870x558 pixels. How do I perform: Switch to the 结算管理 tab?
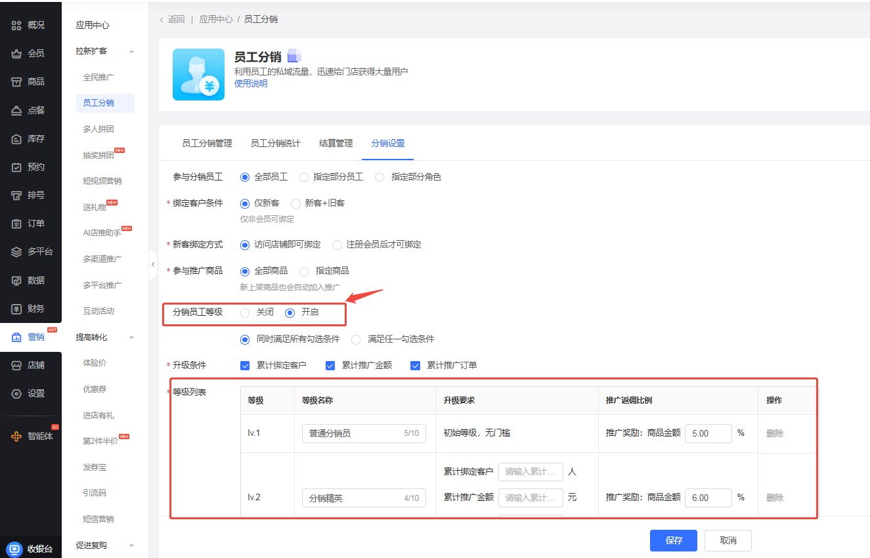336,143
